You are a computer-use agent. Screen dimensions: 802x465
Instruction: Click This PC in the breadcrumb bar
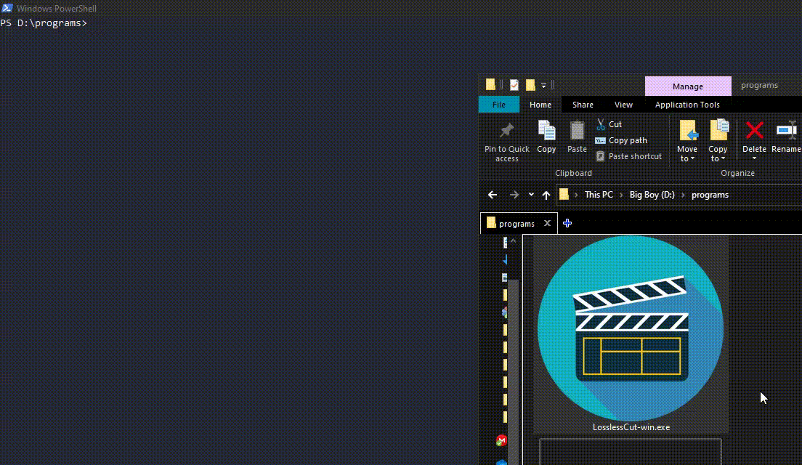coord(599,195)
